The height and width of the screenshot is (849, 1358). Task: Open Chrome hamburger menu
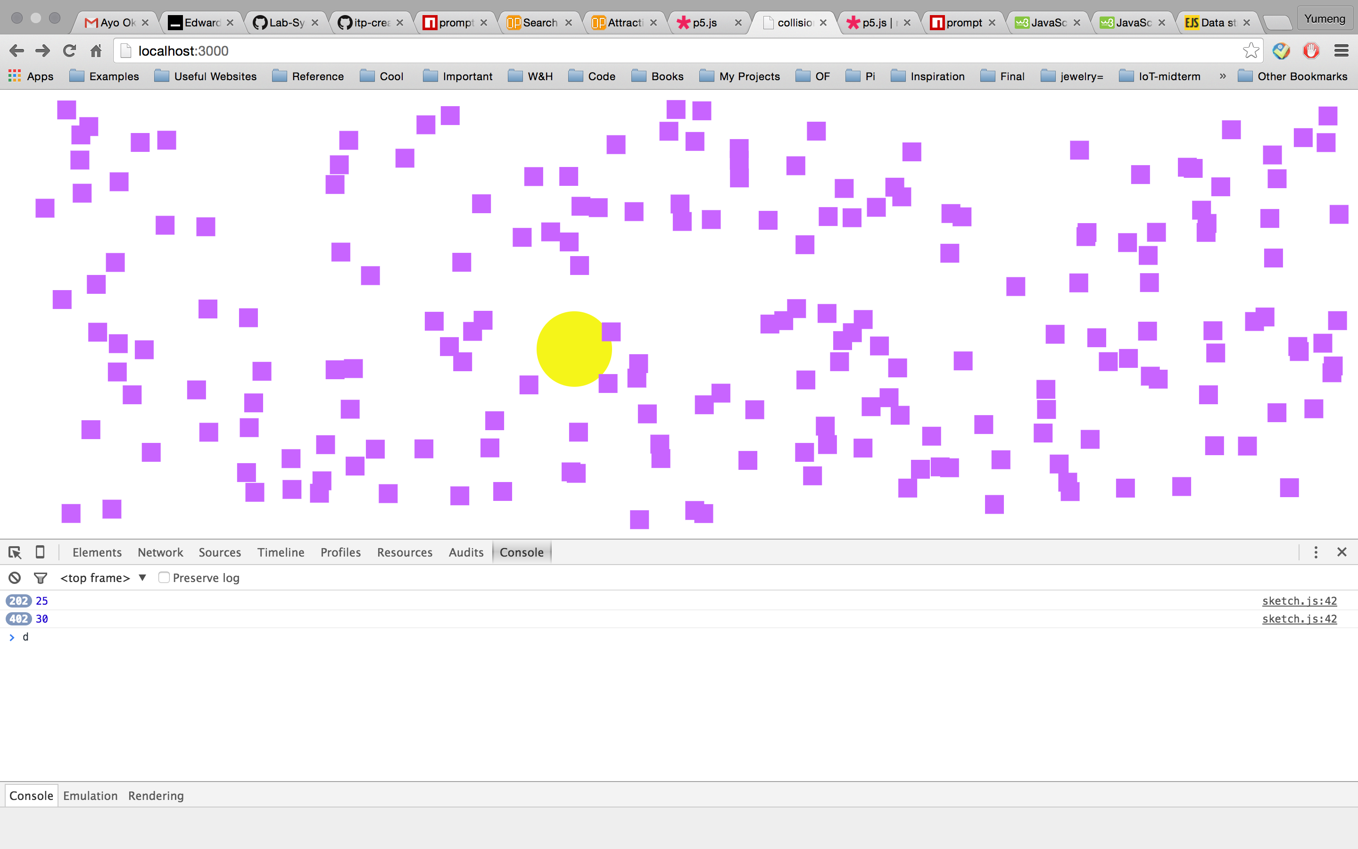click(1341, 51)
